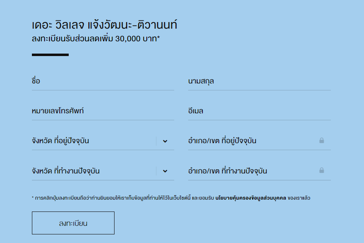This screenshot has height=243, width=364.
Task: Focus the นามสกุล last name field
Action: click(x=259, y=81)
